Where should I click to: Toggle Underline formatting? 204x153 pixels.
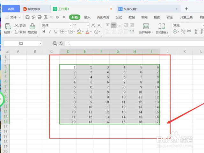56,32
